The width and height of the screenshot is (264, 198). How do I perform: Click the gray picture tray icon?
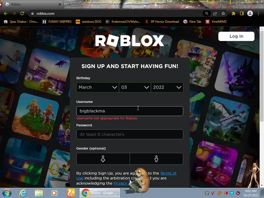(207, 193)
